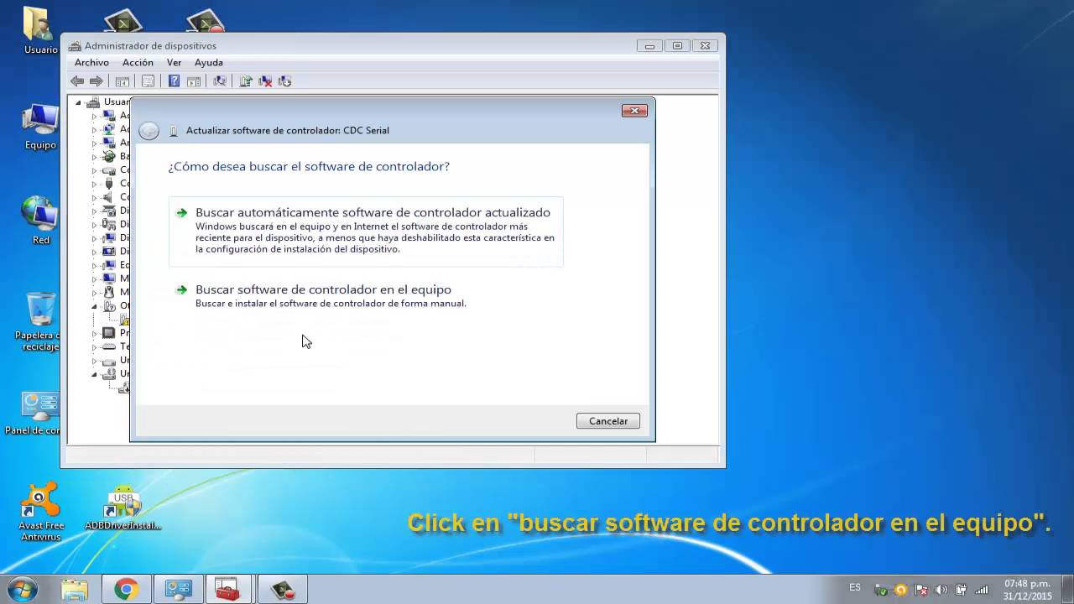Maximize the Administrador de dispositivos window
This screenshot has height=604, width=1074.
point(677,46)
